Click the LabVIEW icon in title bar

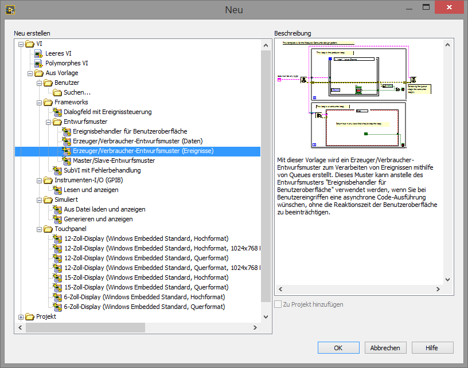(x=9, y=9)
